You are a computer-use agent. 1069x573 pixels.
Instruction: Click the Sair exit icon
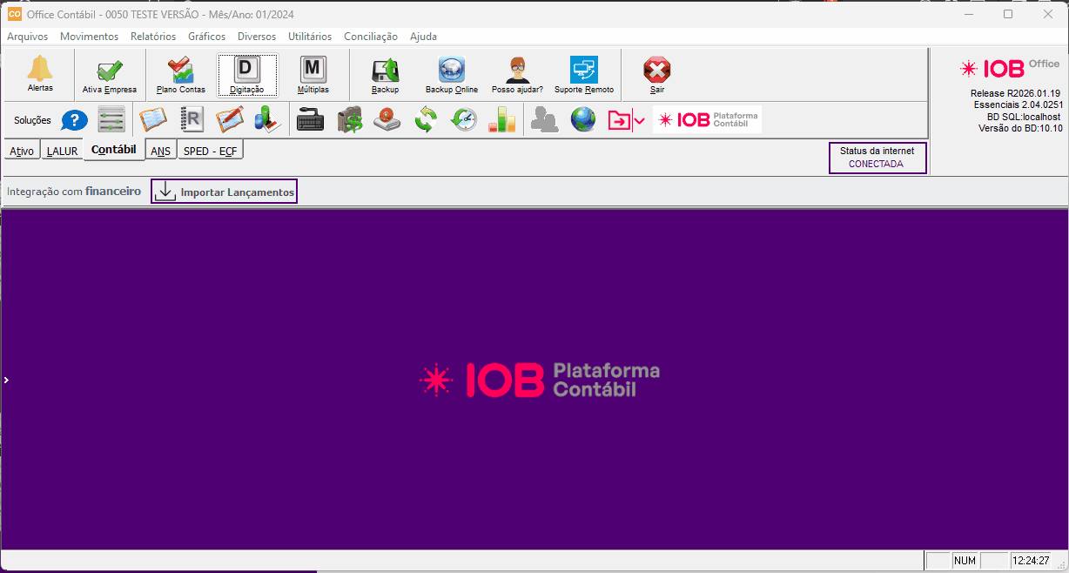(x=657, y=76)
